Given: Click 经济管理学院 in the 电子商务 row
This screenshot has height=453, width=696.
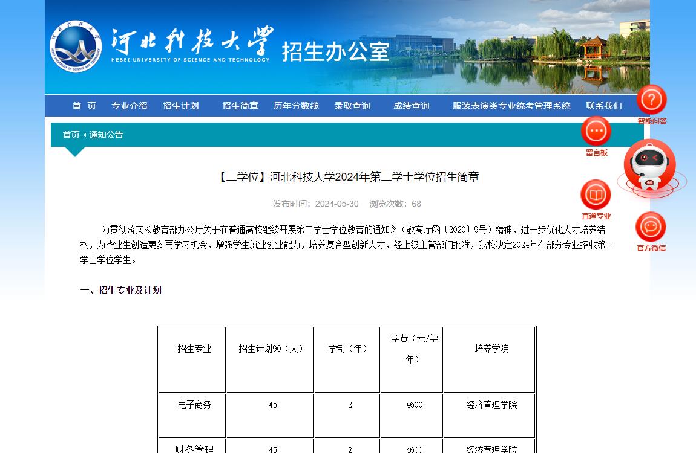Looking at the screenshot, I should click(491, 405).
